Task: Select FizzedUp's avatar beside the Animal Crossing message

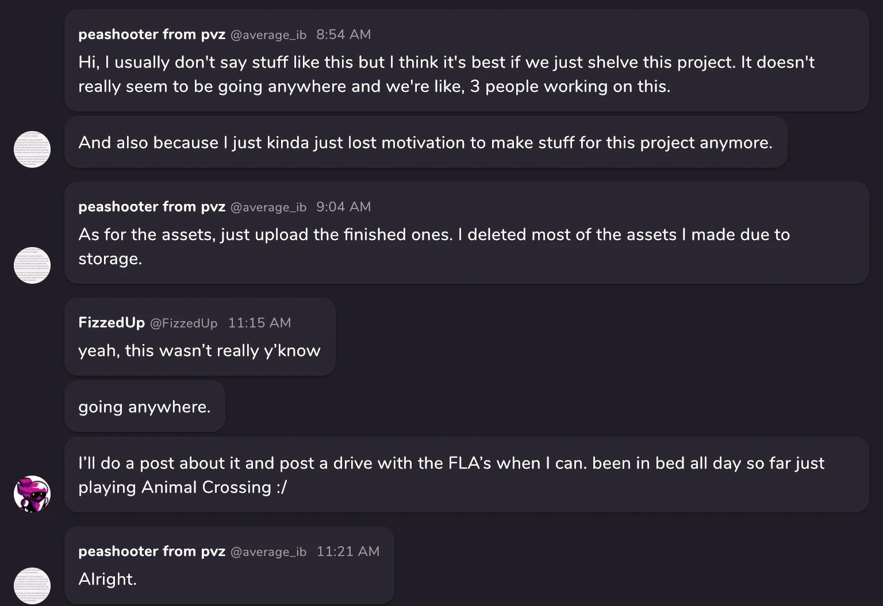Action: point(32,493)
